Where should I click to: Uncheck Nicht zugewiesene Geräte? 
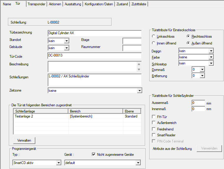point(94,154)
